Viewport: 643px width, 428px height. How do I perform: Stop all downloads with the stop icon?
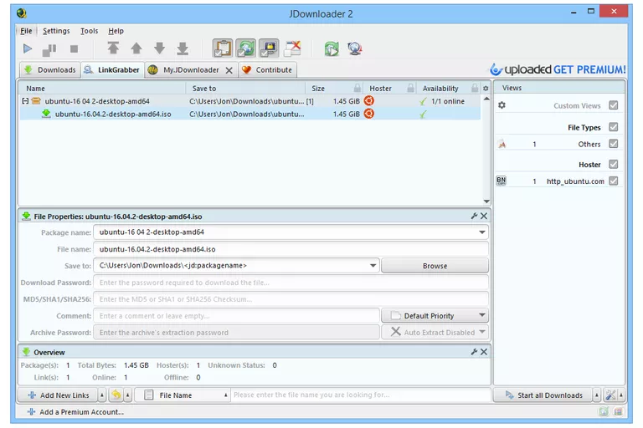click(x=74, y=49)
